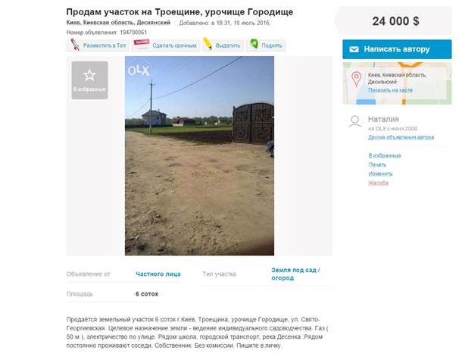Click the envelope icon on Написать автору
The image size is (462, 363).
tap(354, 49)
